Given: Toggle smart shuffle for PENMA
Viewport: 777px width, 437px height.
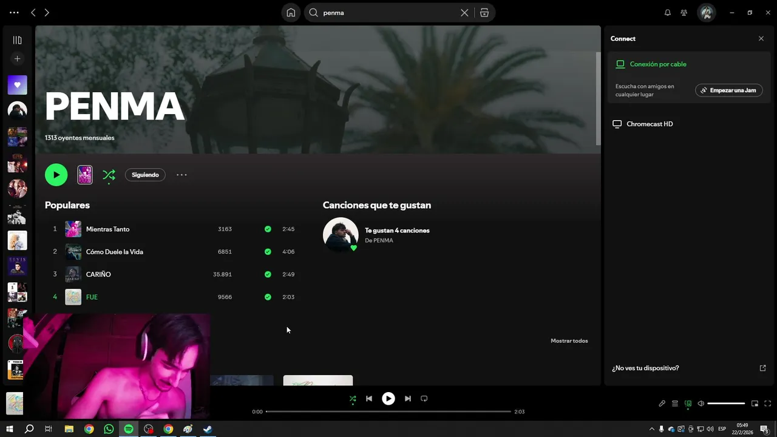Looking at the screenshot, I should (x=109, y=175).
